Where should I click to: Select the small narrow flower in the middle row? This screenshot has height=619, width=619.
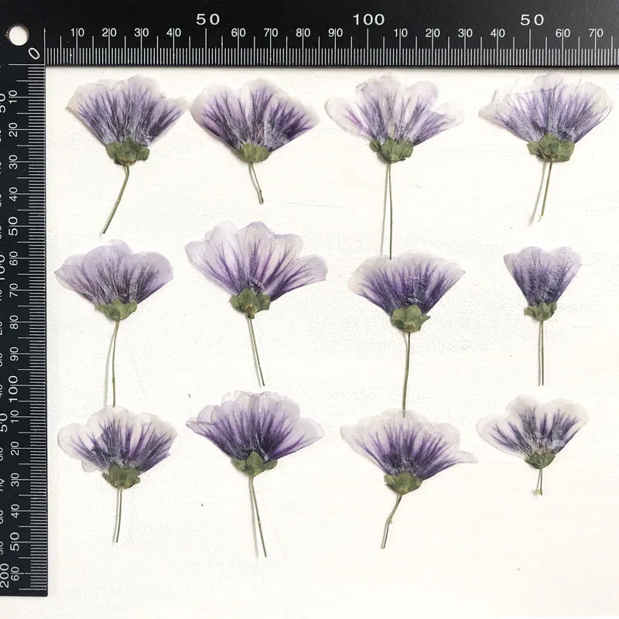pos(542,316)
